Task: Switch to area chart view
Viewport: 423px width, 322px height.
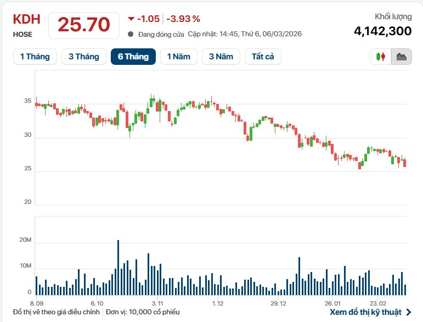Action: 401,57
